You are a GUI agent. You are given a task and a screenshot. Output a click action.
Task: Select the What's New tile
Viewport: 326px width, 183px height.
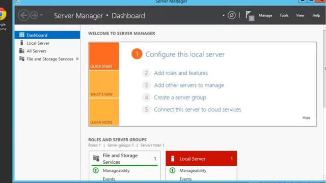(x=104, y=84)
